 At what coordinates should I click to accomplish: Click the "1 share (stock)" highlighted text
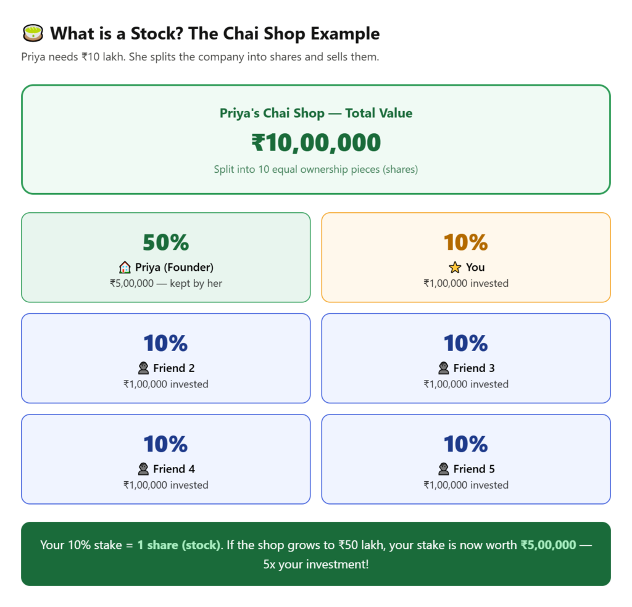click(x=178, y=545)
